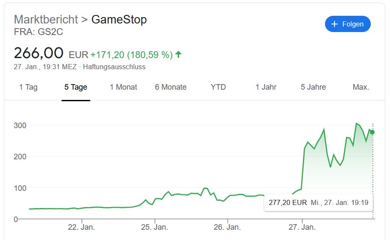Select the Max. time range

pyautogui.click(x=360, y=87)
